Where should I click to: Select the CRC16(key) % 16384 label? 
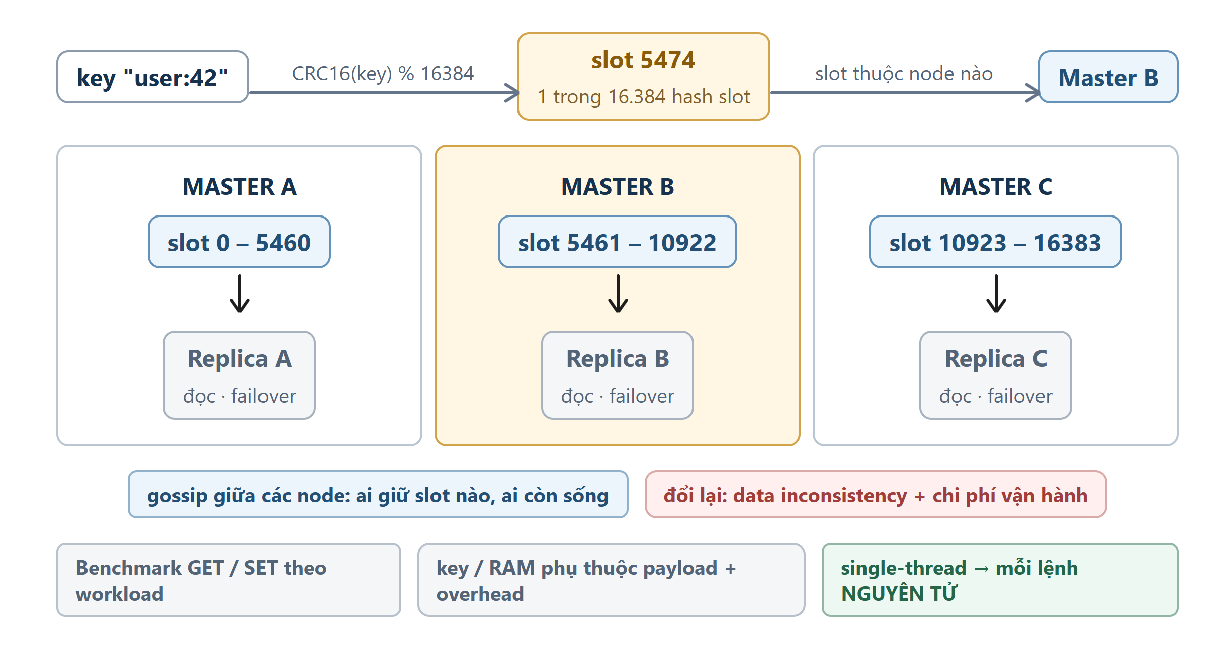point(383,74)
